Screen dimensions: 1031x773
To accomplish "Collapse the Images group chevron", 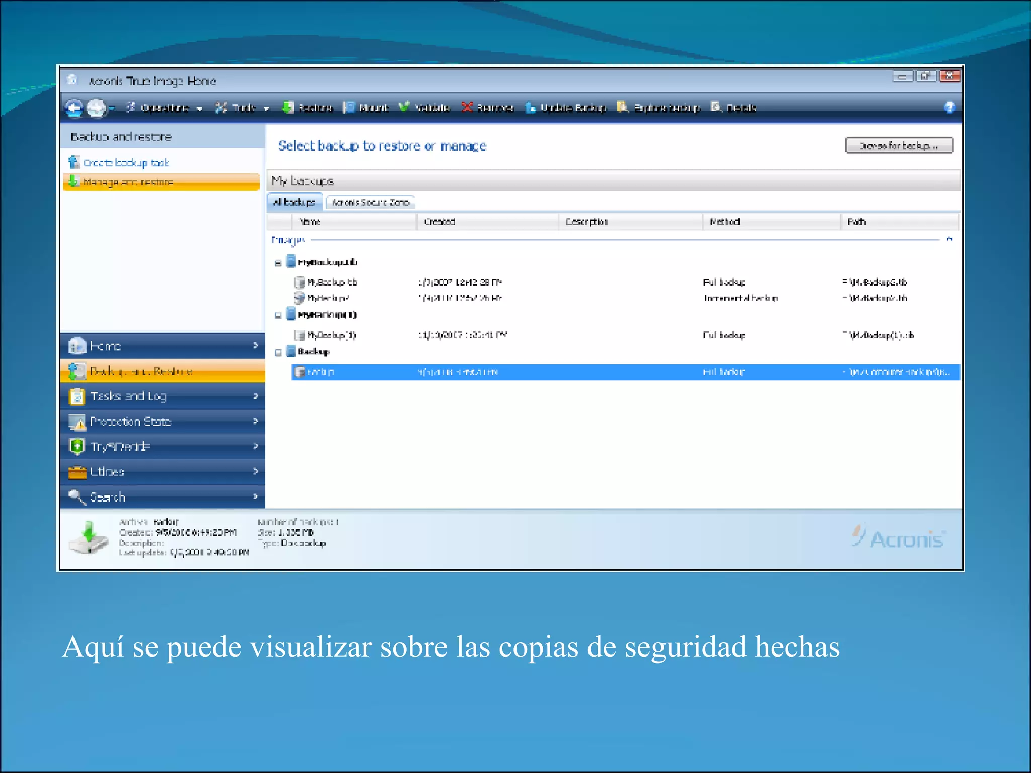I will click(949, 239).
